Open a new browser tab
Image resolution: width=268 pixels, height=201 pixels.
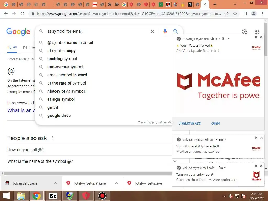[x=215, y=4]
